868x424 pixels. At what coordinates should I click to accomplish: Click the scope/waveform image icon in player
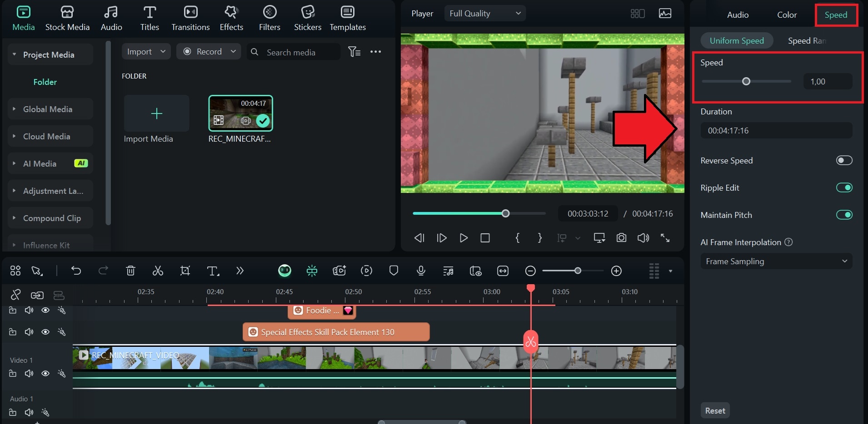(x=665, y=14)
